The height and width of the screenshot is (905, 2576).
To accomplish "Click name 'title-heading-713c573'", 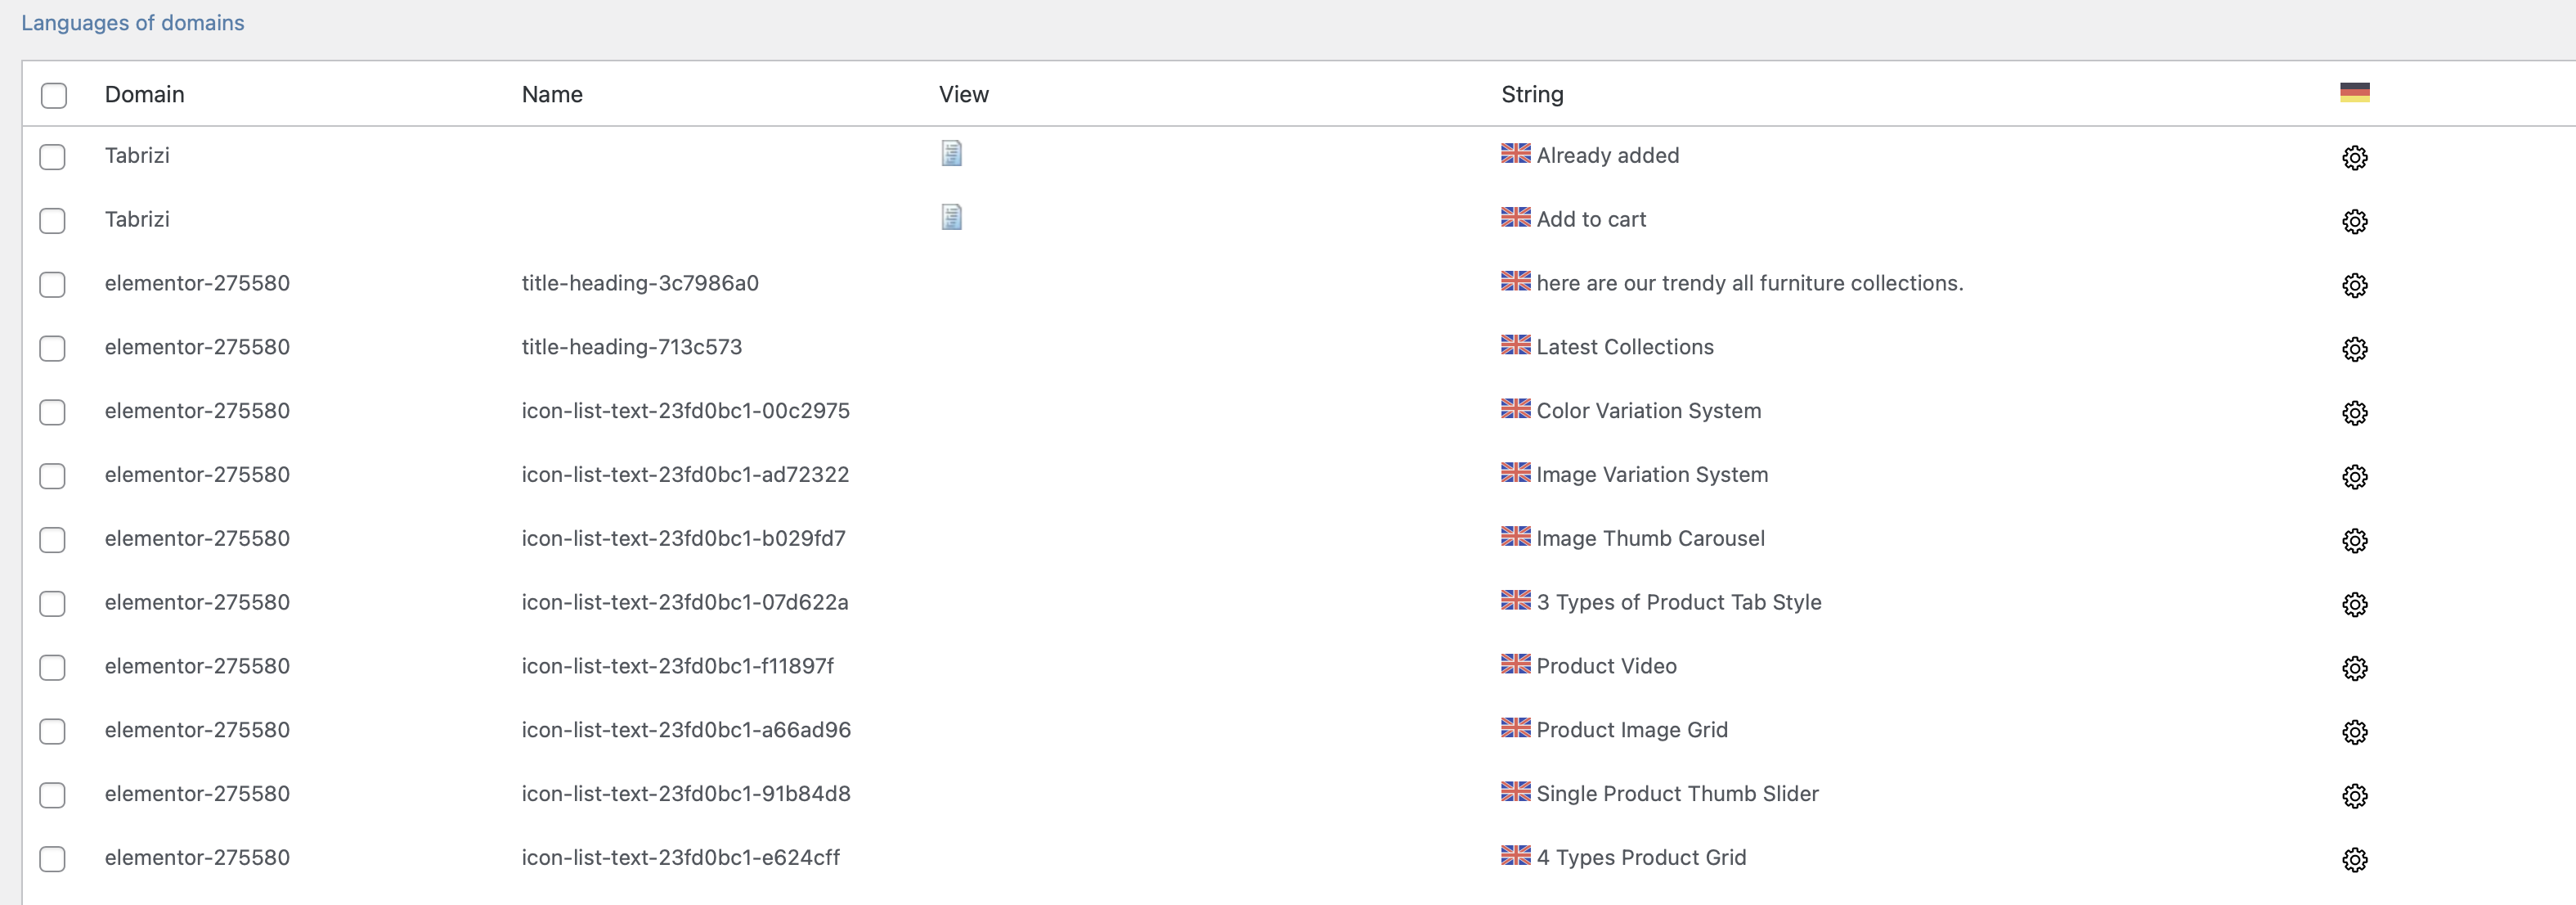I will [632, 348].
